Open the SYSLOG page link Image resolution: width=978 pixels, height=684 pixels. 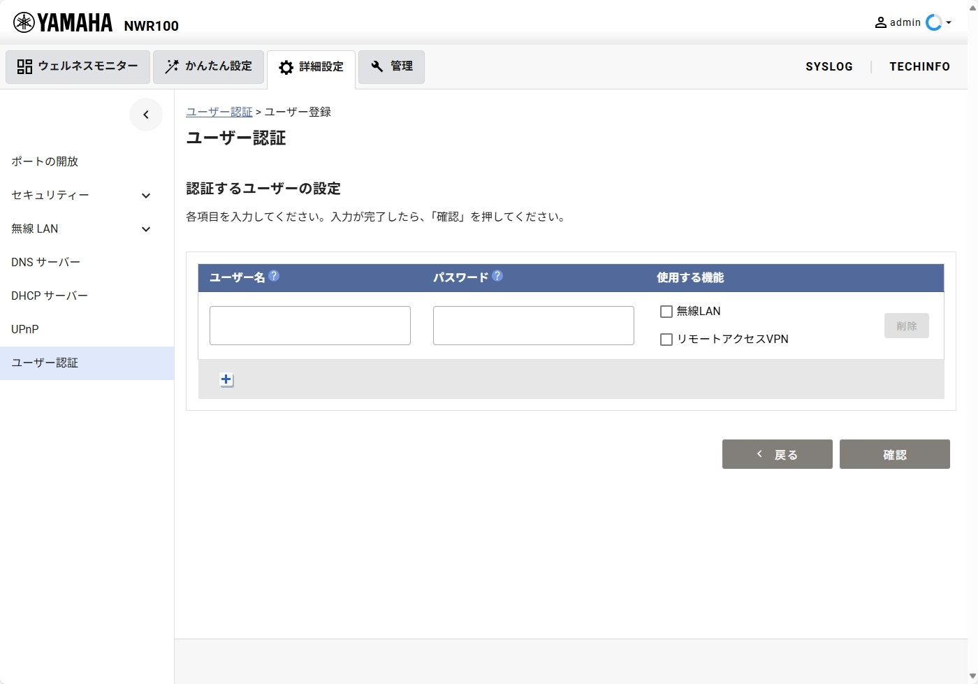coord(829,66)
